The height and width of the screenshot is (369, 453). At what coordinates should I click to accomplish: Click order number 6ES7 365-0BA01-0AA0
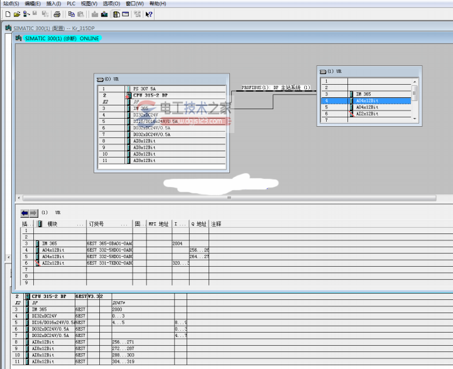(110, 243)
